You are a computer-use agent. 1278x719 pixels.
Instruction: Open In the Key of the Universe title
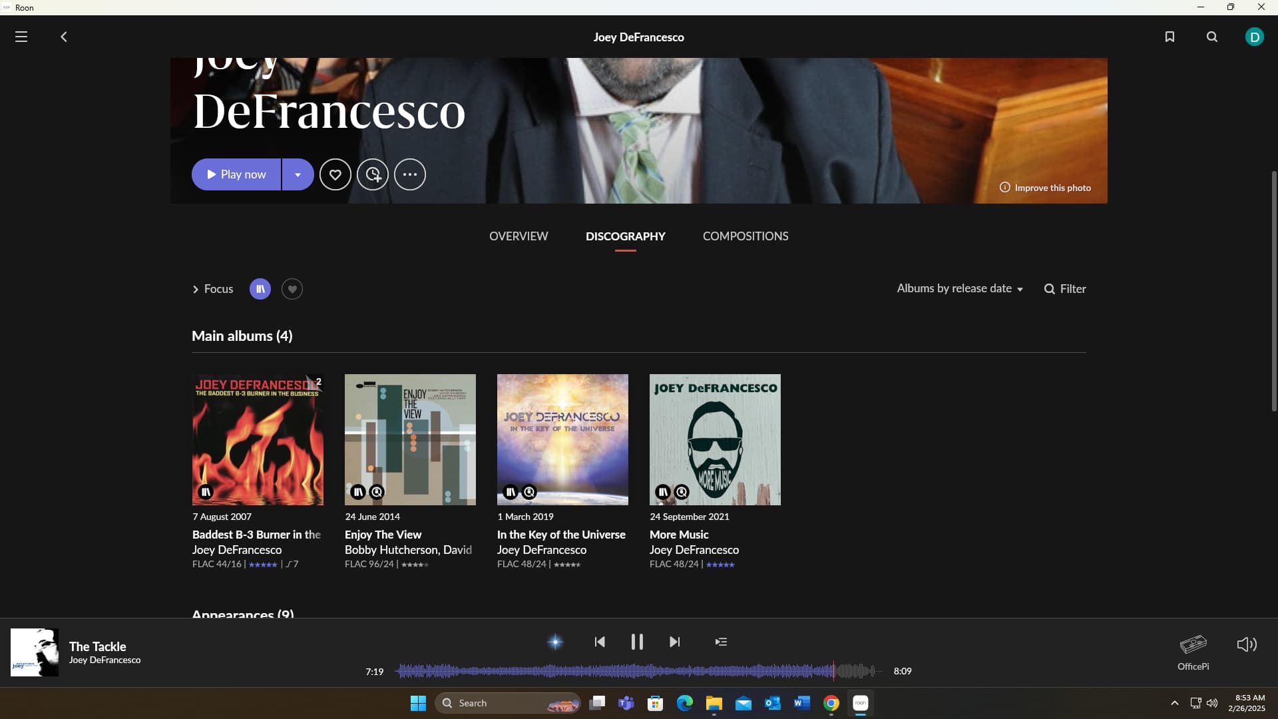click(x=561, y=535)
